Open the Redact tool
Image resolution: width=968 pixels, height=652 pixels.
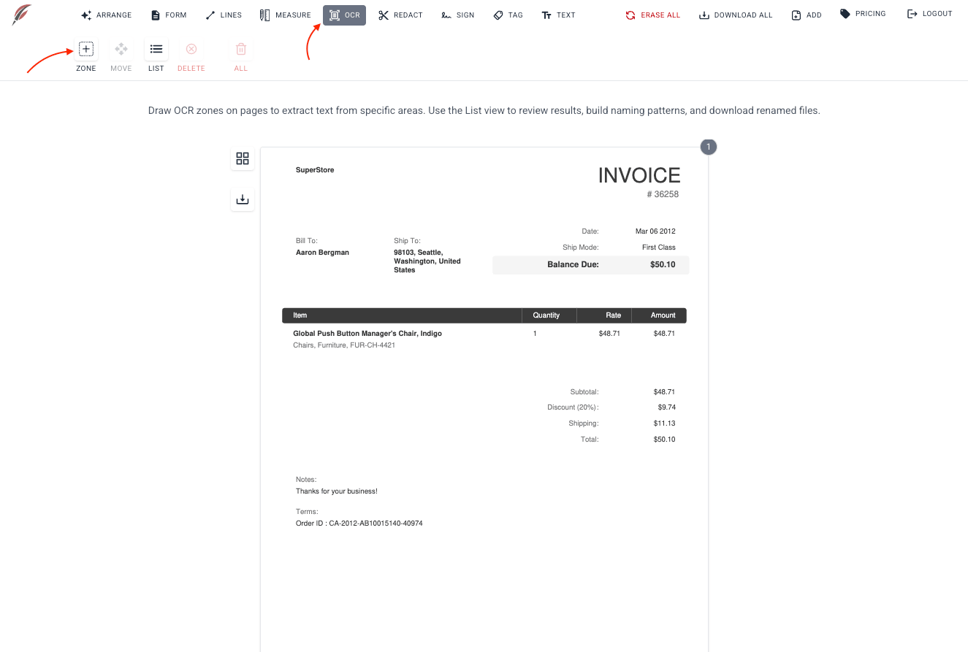(400, 15)
